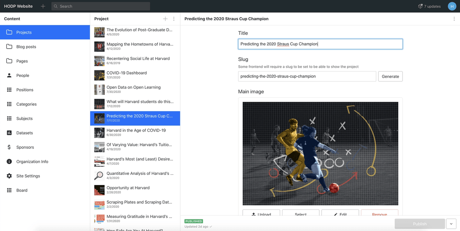Viewport: 460px width, 231px height.
Task: Click the Blog posts folder icon
Action: pyautogui.click(x=9, y=47)
